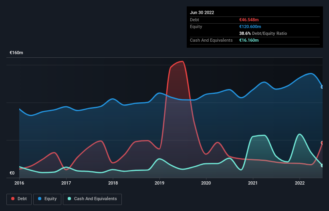Select the 2016 x-axis label

coord(19,183)
